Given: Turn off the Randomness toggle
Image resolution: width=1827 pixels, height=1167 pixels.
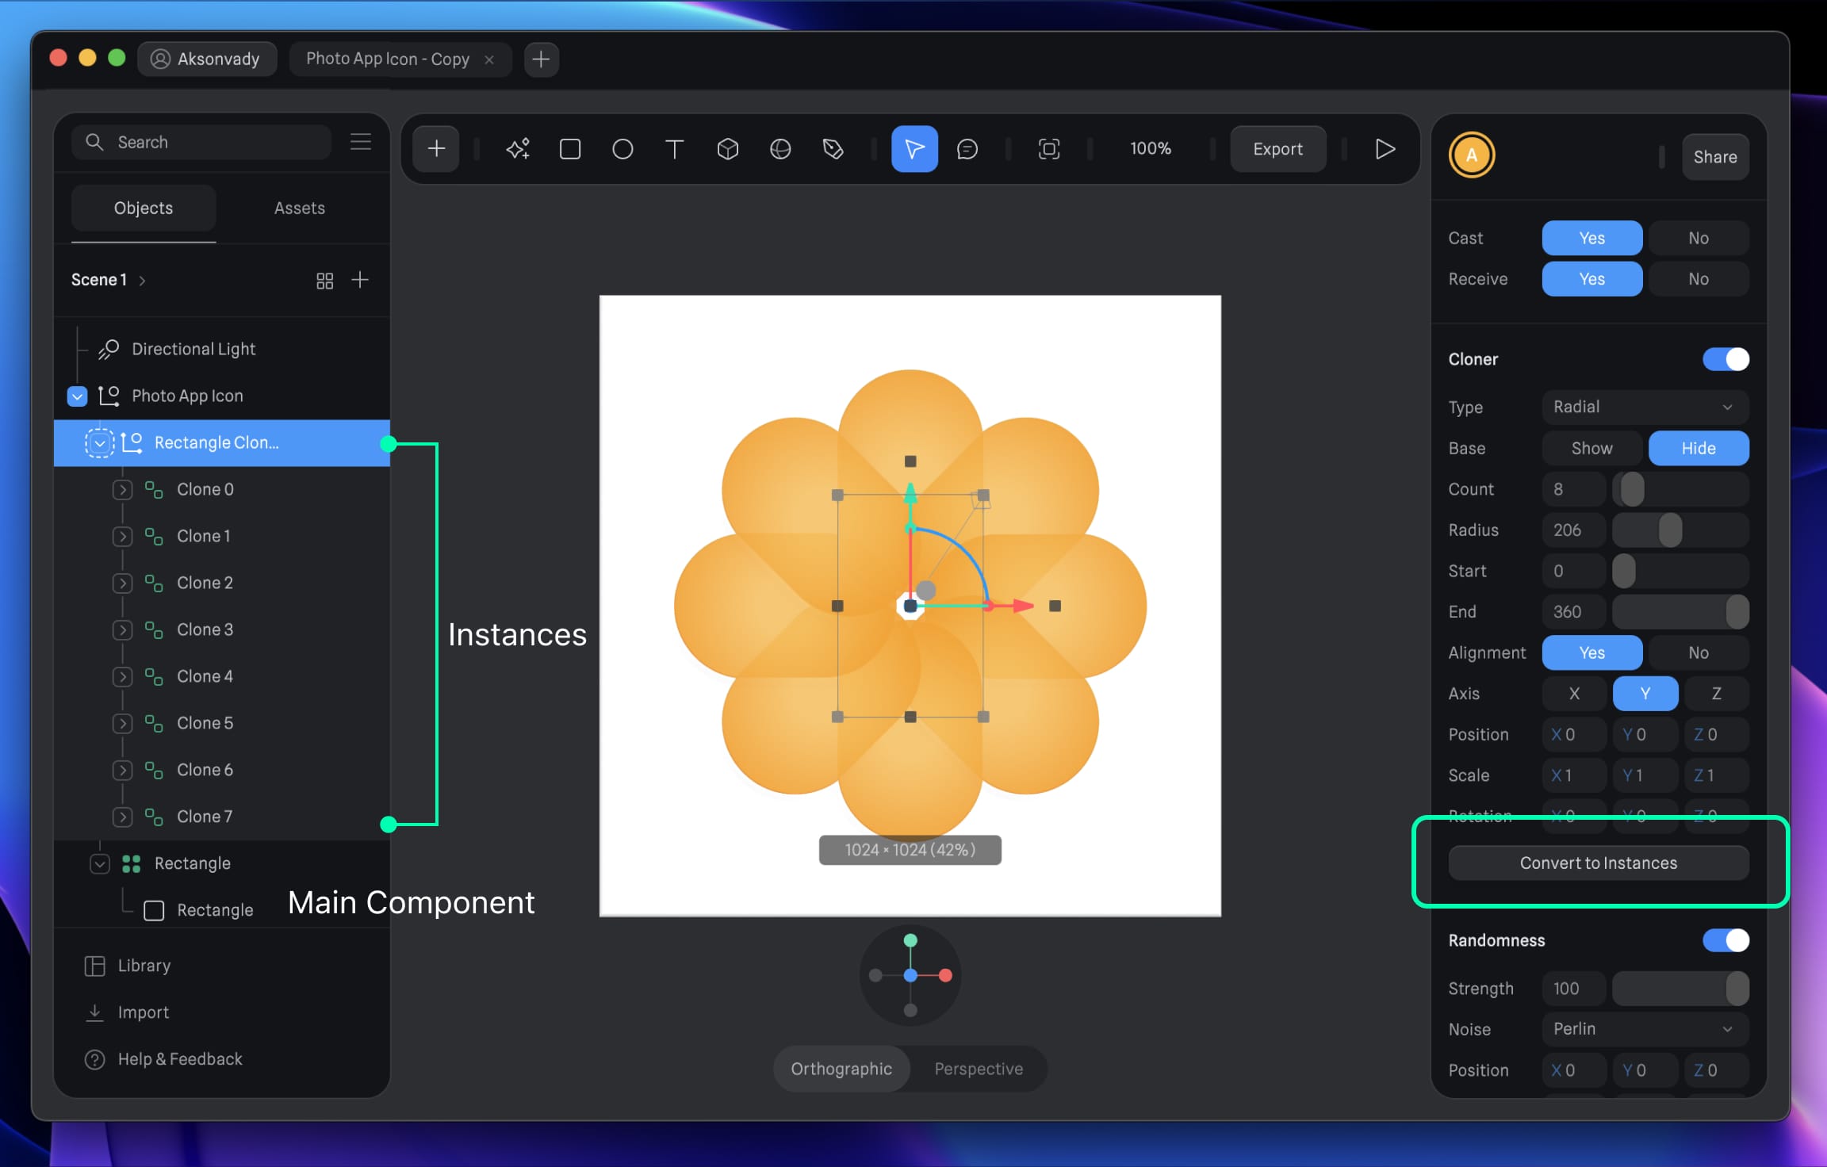Looking at the screenshot, I should pyautogui.click(x=1725, y=940).
